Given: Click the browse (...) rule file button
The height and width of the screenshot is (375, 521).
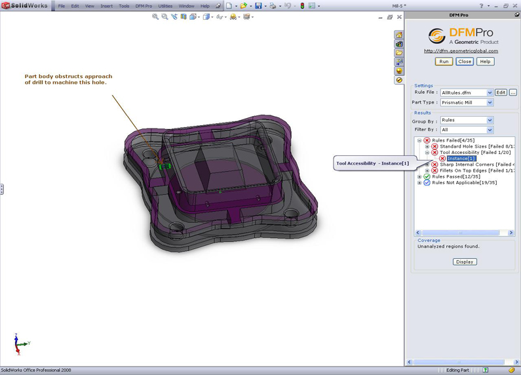Looking at the screenshot, I should click(513, 92).
